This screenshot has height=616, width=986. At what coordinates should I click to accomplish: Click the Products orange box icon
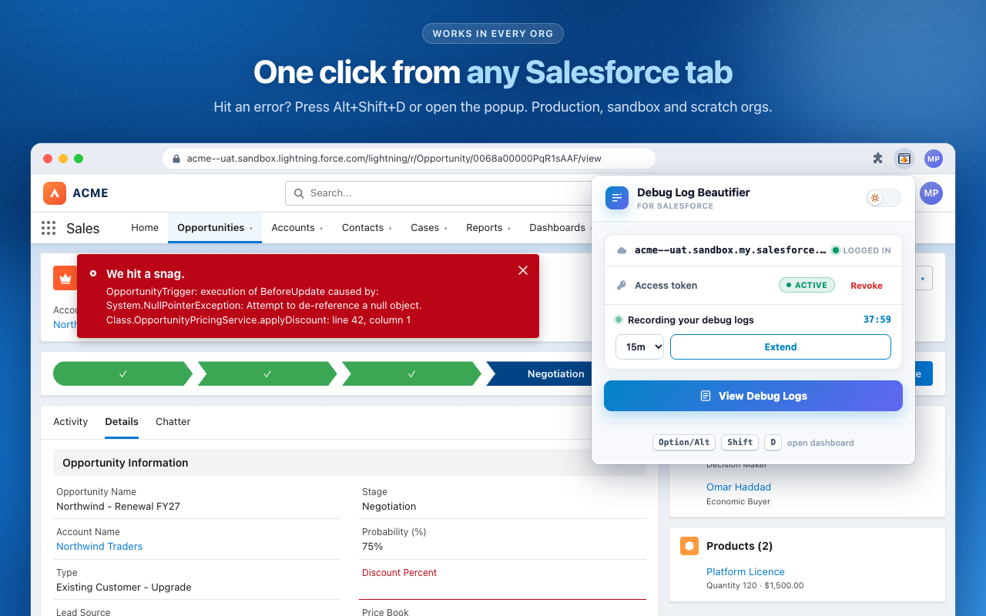689,546
